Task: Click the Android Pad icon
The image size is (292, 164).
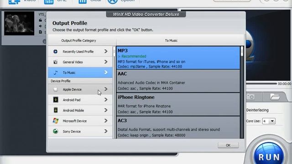Action: point(56,100)
